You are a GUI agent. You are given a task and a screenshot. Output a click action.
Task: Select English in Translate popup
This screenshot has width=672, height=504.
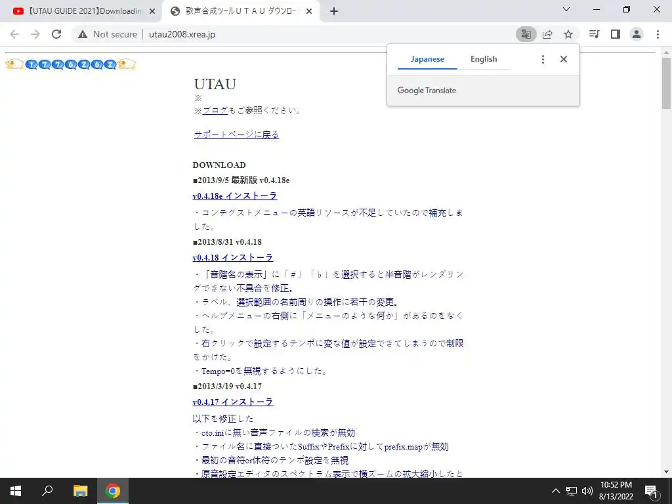pyautogui.click(x=484, y=59)
